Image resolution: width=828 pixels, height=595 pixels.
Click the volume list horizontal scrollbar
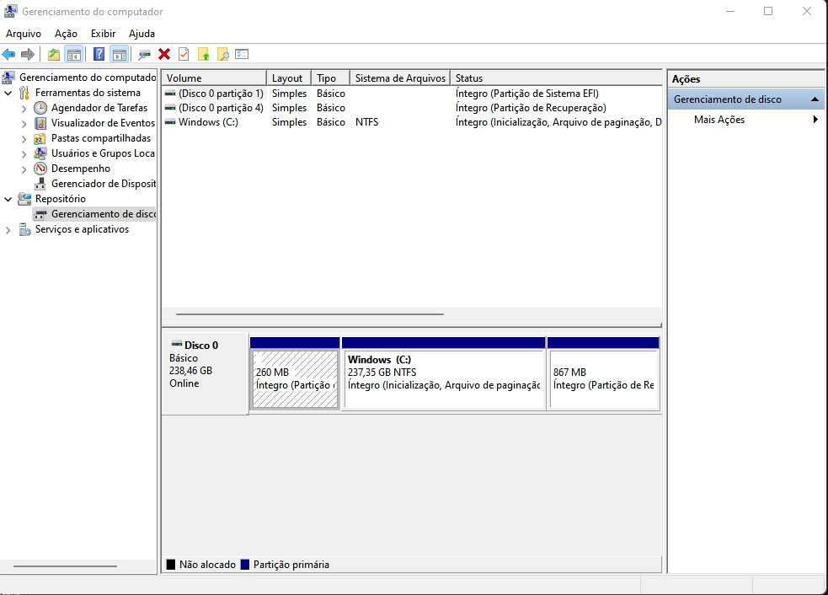[x=309, y=314]
